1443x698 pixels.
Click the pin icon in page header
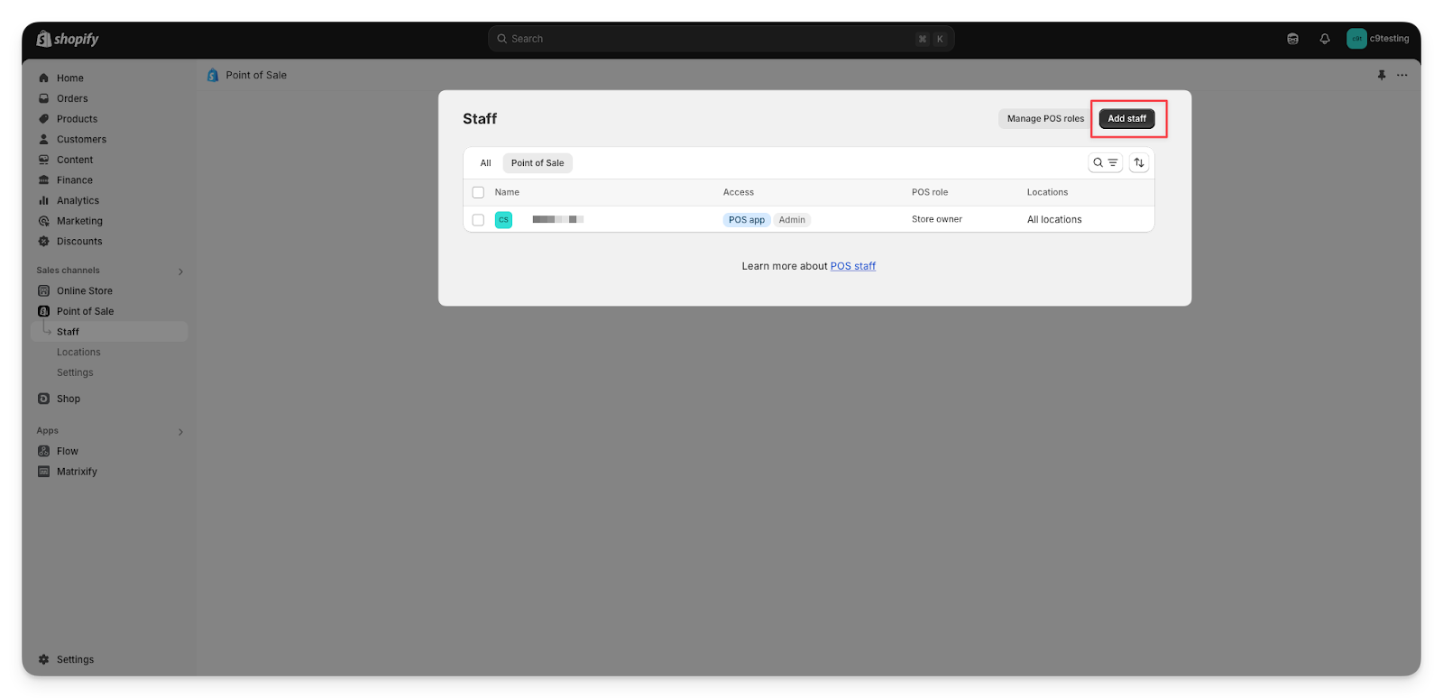[1381, 75]
